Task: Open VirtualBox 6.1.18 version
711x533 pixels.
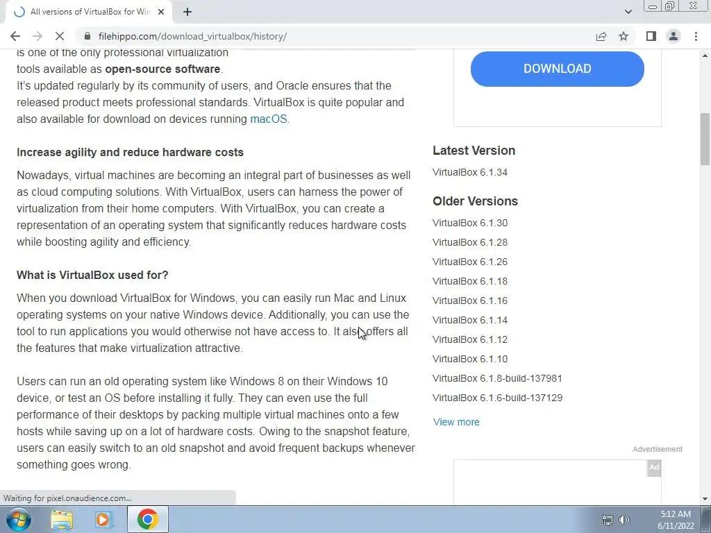Action: [470, 282]
